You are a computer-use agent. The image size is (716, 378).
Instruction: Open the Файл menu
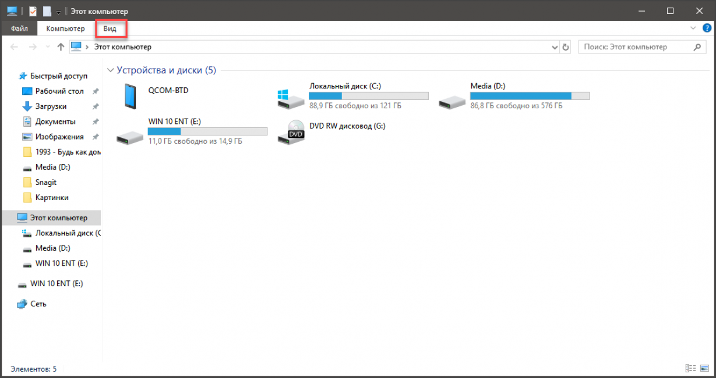point(19,28)
